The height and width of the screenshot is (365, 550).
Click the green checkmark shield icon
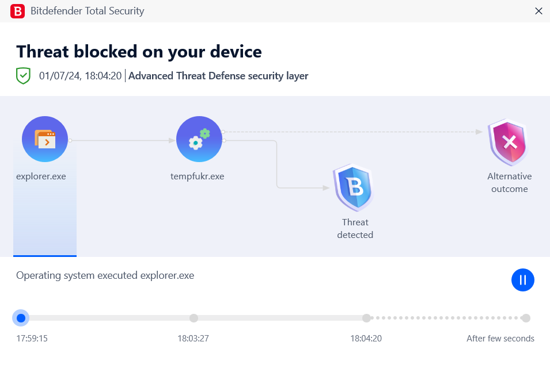point(23,76)
